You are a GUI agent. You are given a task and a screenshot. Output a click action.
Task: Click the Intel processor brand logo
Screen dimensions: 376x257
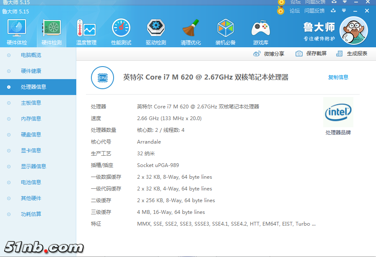338,112
